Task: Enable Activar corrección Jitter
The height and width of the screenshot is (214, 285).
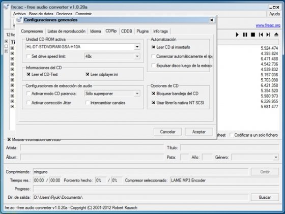Action: 28,103
